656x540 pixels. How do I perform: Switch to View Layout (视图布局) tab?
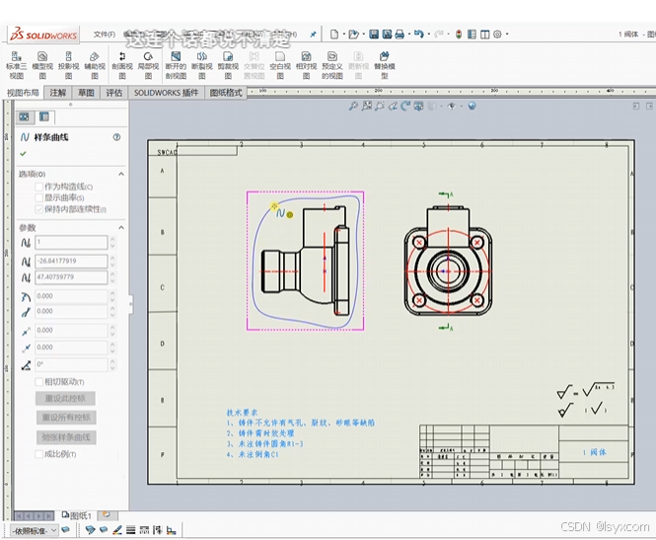pyautogui.click(x=23, y=93)
